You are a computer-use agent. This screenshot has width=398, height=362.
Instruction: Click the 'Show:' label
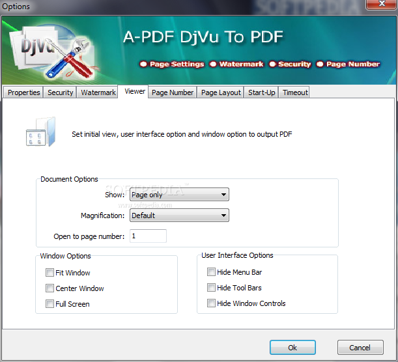coord(115,195)
